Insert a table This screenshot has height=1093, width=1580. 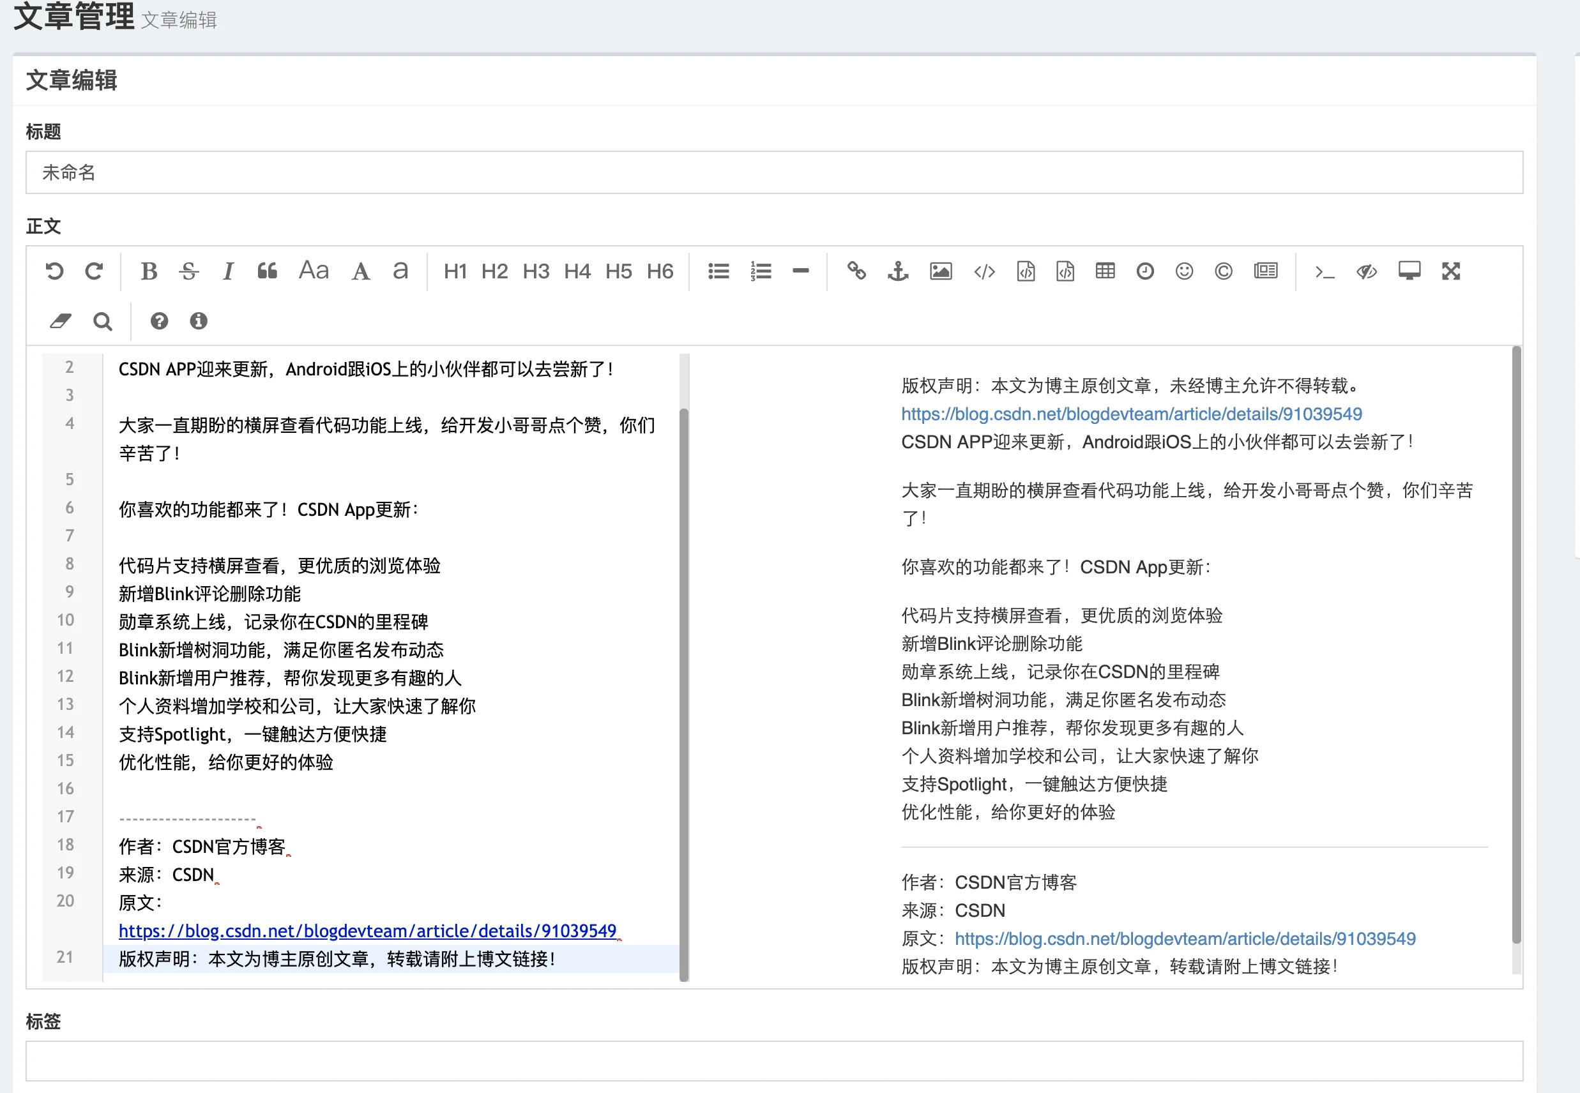tap(1105, 271)
